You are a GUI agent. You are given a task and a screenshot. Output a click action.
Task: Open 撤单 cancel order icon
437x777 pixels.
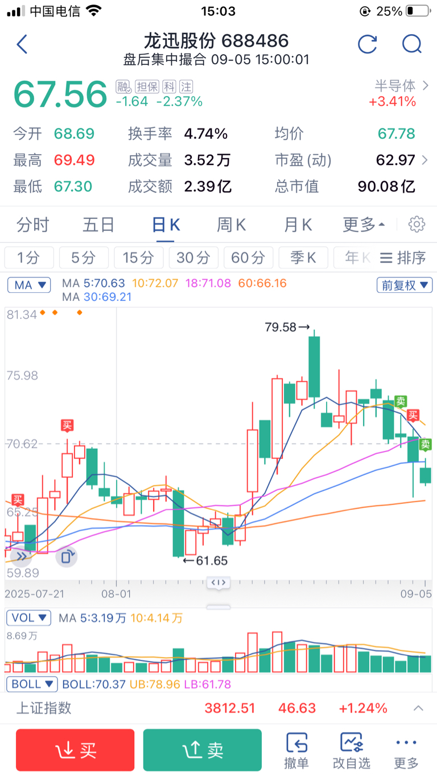pos(296,750)
